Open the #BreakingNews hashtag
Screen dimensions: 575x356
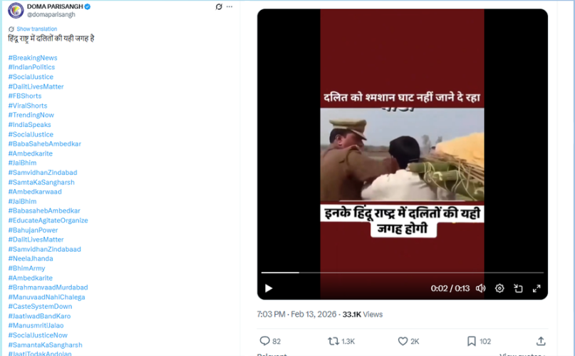pos(33,58)
